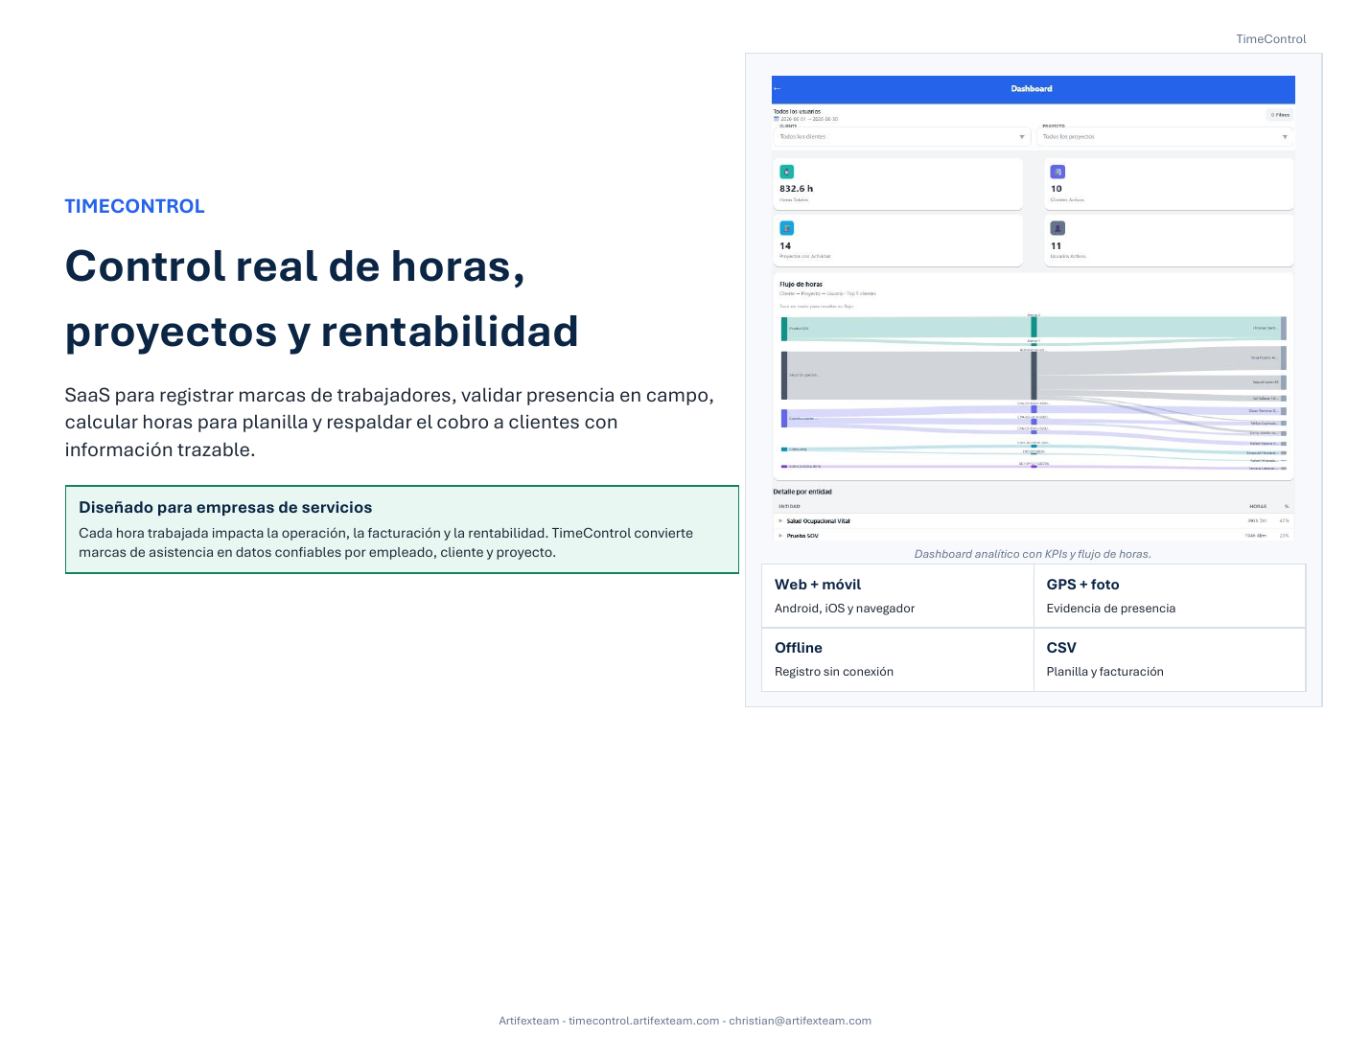Open the Filtros button
The width and height of the screenshot is (1371, 1059).
point(1280,115)
